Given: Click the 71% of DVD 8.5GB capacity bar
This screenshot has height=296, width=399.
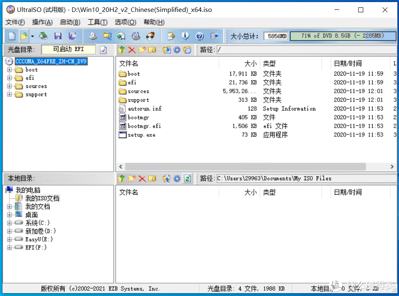Looking at the screenshot, I should tap(343, 36).
